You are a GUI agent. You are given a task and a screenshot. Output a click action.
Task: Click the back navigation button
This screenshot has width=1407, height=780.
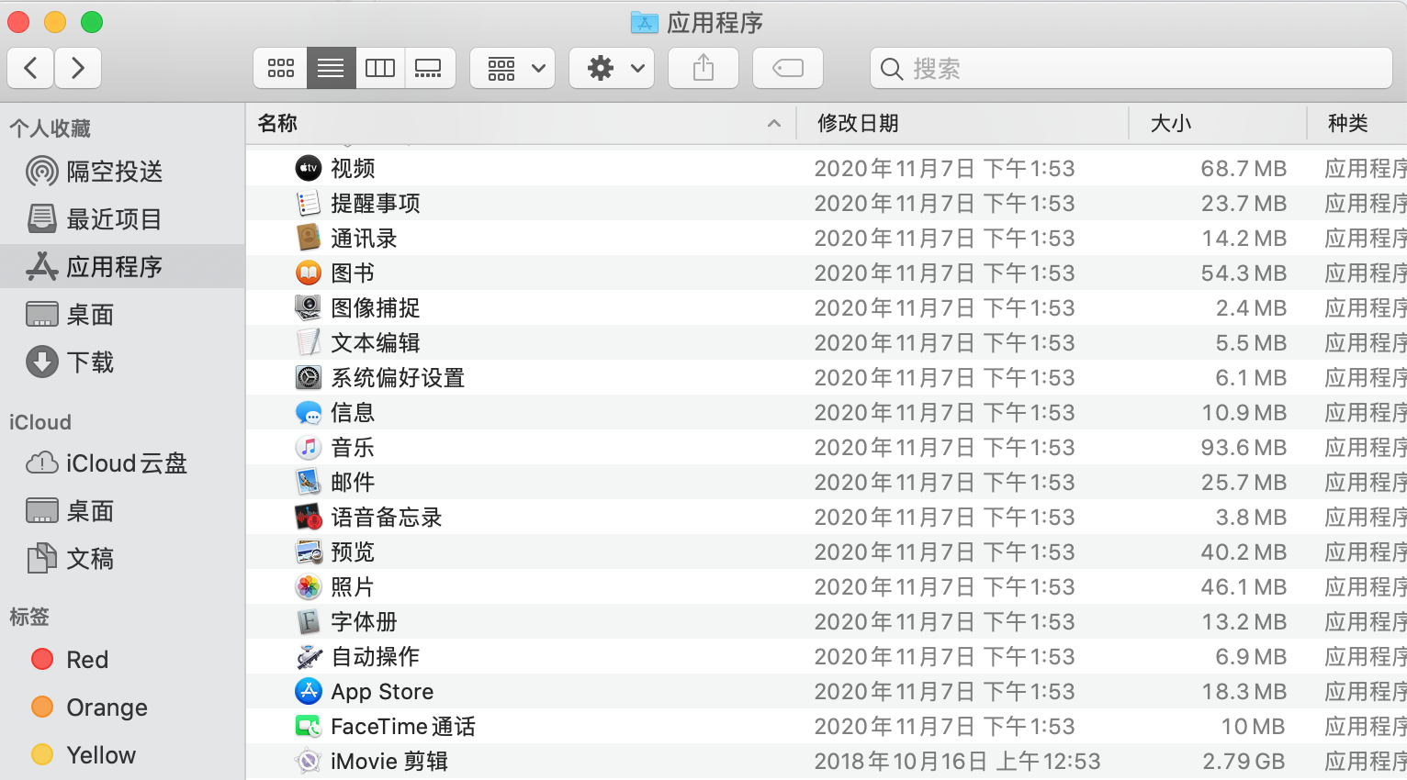click(30, 68)
